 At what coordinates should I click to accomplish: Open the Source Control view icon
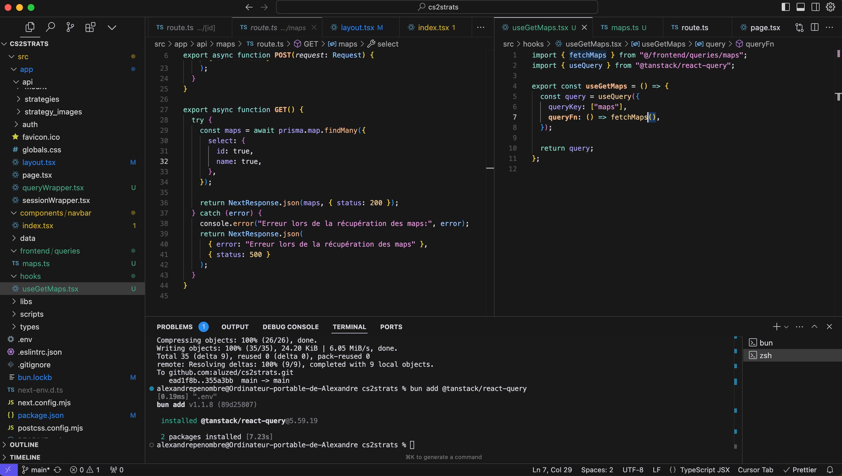pos(70,28)
